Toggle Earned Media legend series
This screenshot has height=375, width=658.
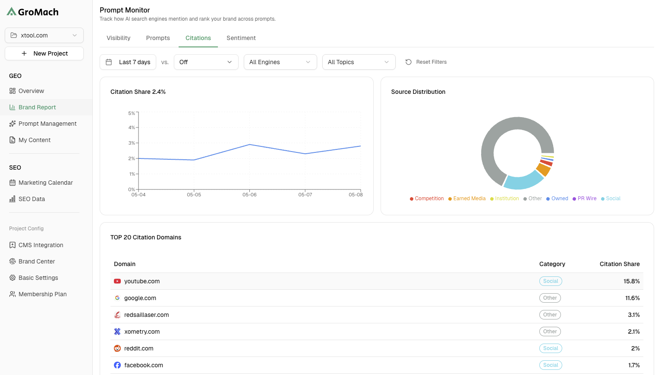click(x=467, y=198)
